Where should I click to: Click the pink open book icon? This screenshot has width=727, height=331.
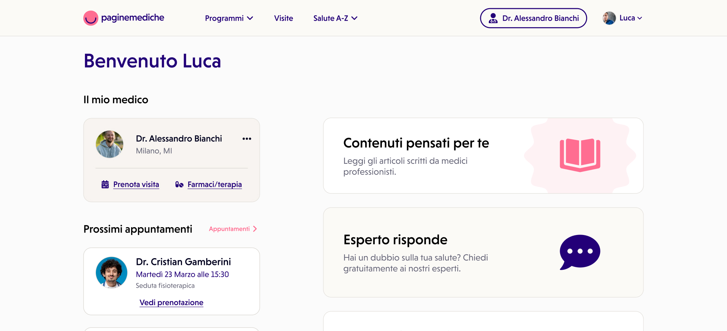point(580,155)
